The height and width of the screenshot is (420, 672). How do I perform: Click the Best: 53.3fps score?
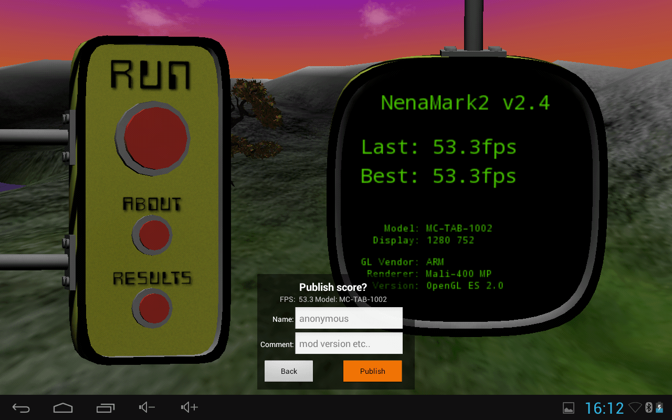[x=439, y=176]
